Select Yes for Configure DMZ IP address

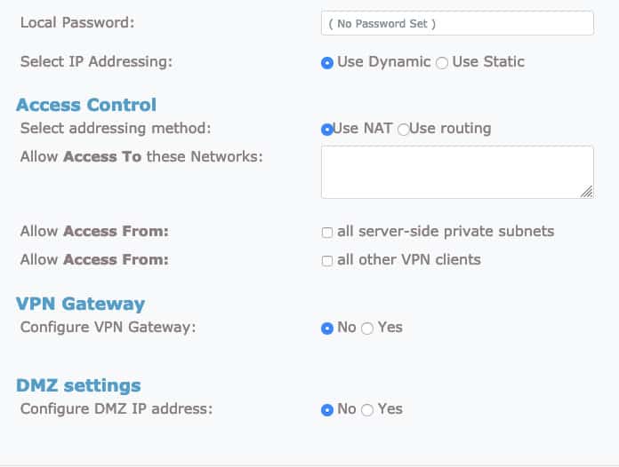367,410
